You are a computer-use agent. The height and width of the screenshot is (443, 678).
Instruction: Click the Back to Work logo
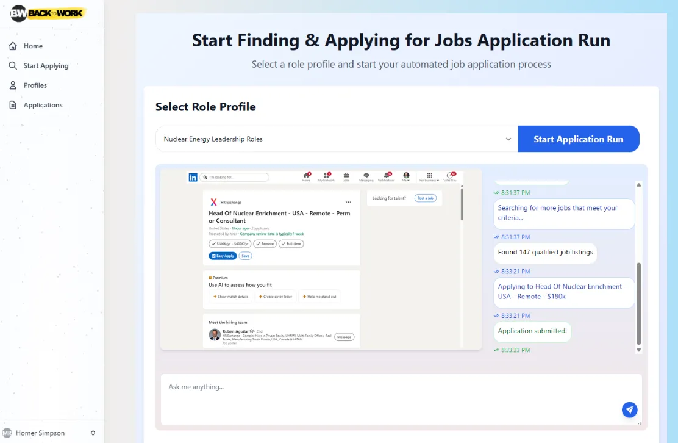[47, 13]
